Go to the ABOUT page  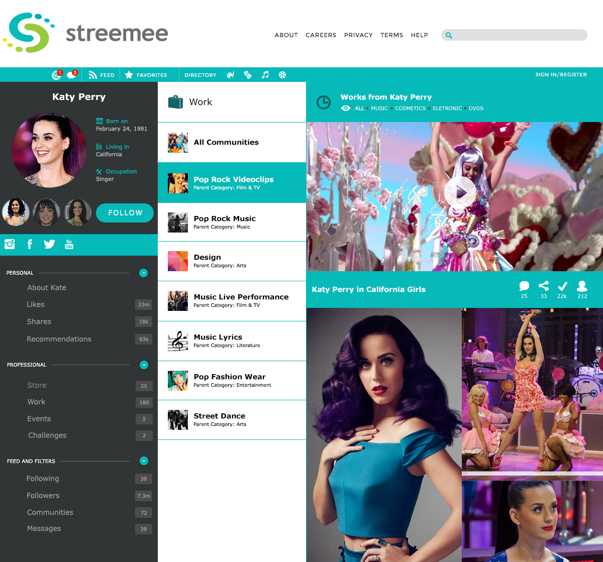[x=286, y=35]
